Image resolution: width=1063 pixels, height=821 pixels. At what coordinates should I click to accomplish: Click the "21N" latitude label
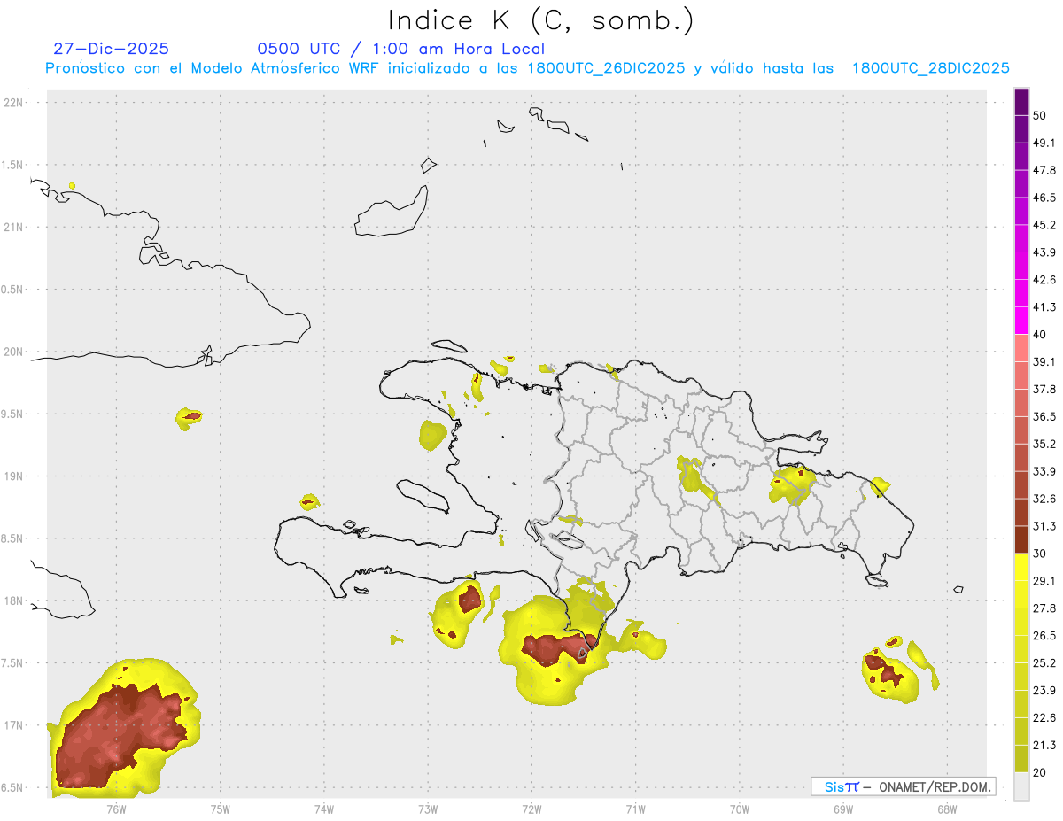pos(14,228)
